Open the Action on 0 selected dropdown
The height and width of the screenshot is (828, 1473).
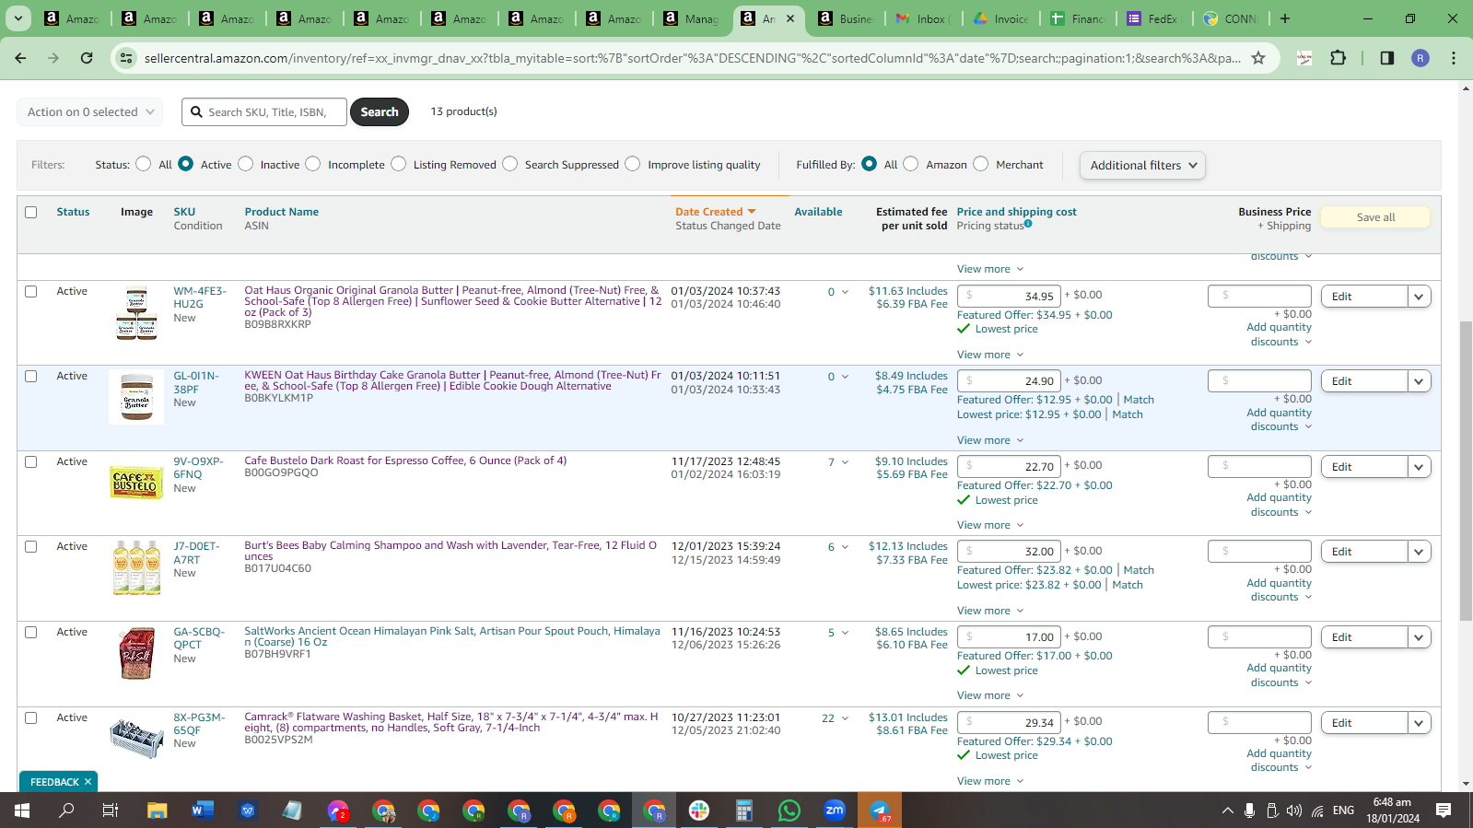click(90, 112)
